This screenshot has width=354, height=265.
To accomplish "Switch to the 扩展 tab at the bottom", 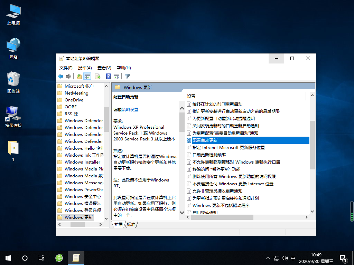I will [x=119, y=224].
